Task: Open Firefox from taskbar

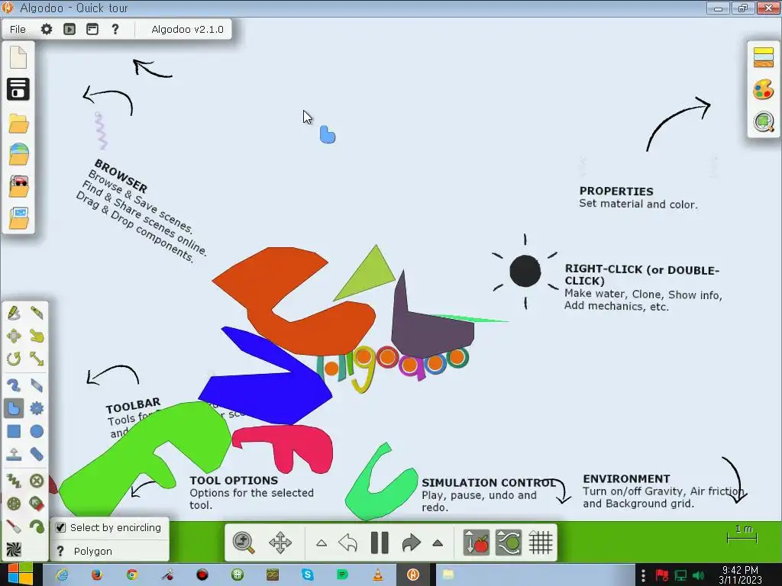Action: coord(97,575)
